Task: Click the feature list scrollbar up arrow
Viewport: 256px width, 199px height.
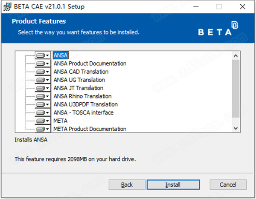Action: 236,56
